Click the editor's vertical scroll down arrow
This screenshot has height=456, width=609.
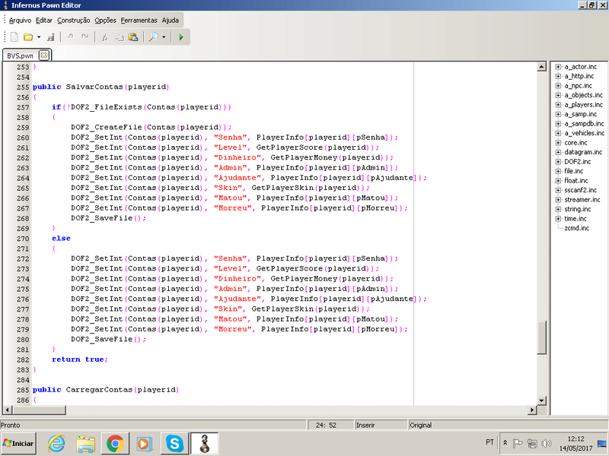pyautogui.click(x=542, y=401)
